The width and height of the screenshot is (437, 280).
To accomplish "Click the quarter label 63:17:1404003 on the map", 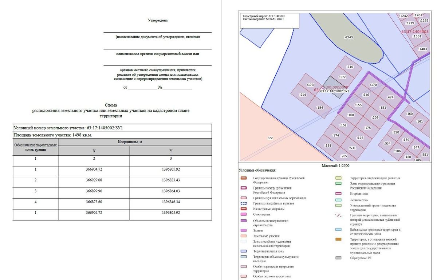I will pos(414,32).
